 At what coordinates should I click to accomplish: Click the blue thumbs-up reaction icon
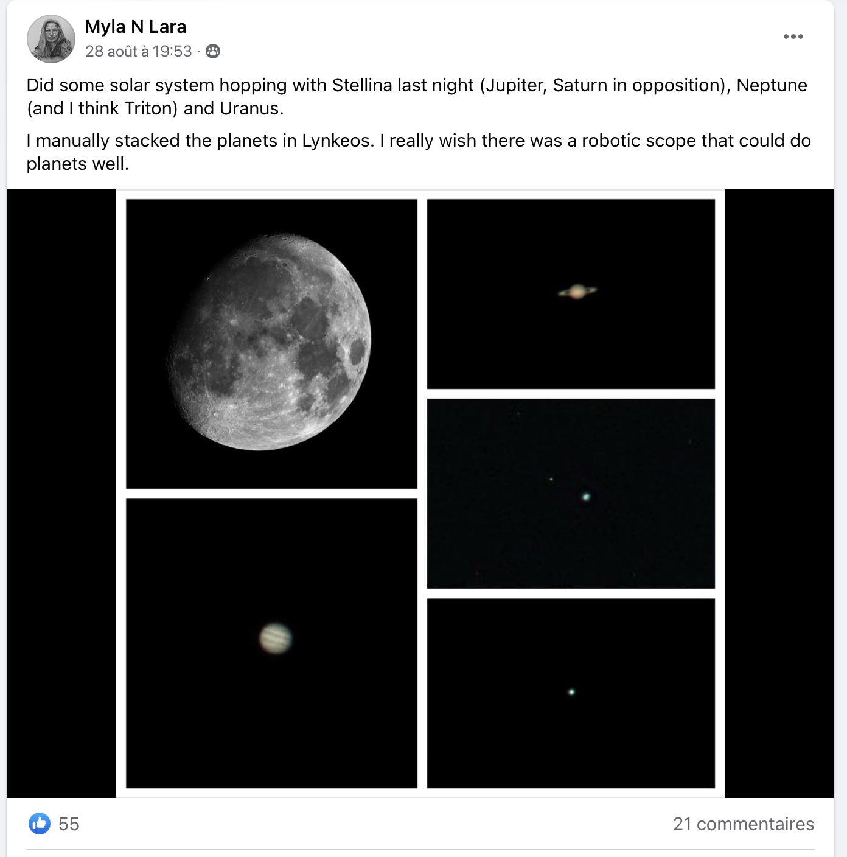40,824
